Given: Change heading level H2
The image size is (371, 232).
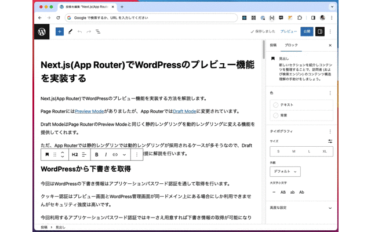Looking at the screenshot, I should click(75, 155).
